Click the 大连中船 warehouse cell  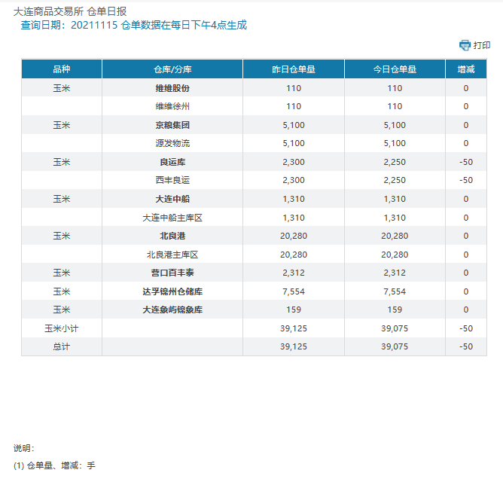click(x=172, y=199)
